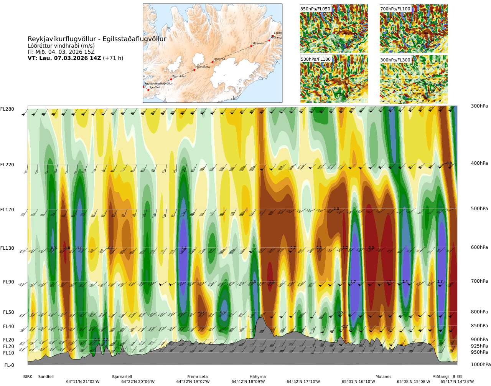Click the 925hPa pressure label

tap(479, 346)
